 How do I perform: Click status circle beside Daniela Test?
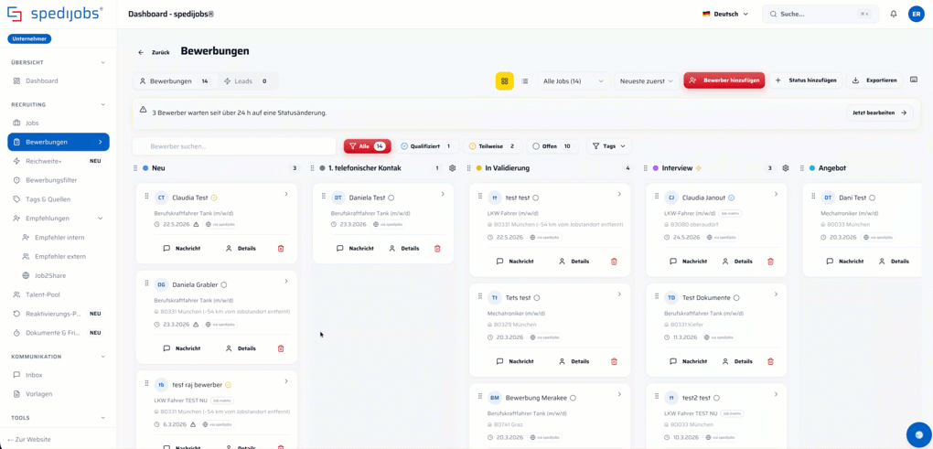click(391, 198)
